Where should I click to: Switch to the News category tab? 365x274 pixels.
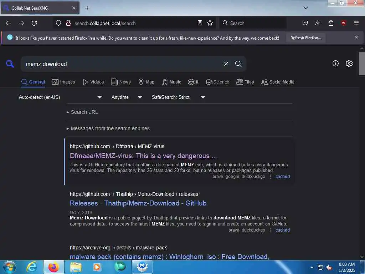[121, 82]
